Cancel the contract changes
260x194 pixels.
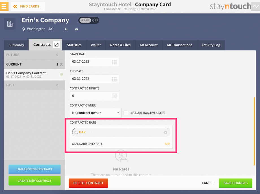(208, 183)
